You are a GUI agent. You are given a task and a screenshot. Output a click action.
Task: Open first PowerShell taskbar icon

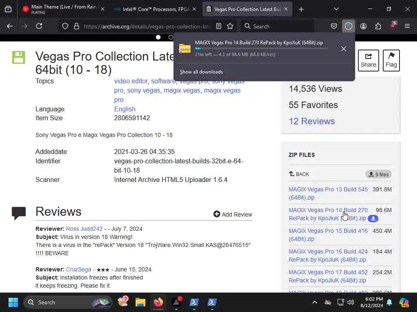coord(194,302)
